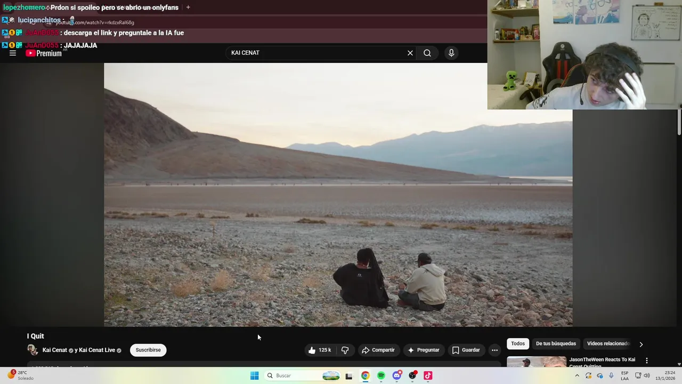The width and height of the screenshot is (682, 384).
Task: Switch to Google Chrome in taskbar
Action: click(365, 375)
